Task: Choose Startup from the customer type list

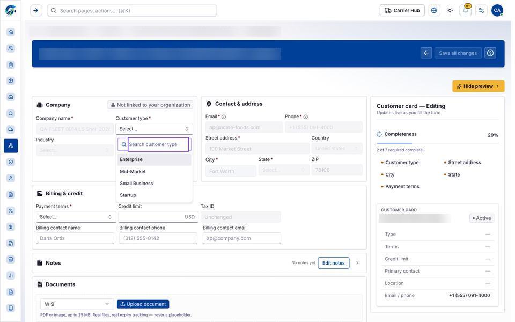Action: (x=154, y=195)
